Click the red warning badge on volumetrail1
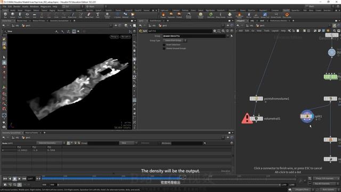Viewport: 341px width, 192px height. coord(247,118)
